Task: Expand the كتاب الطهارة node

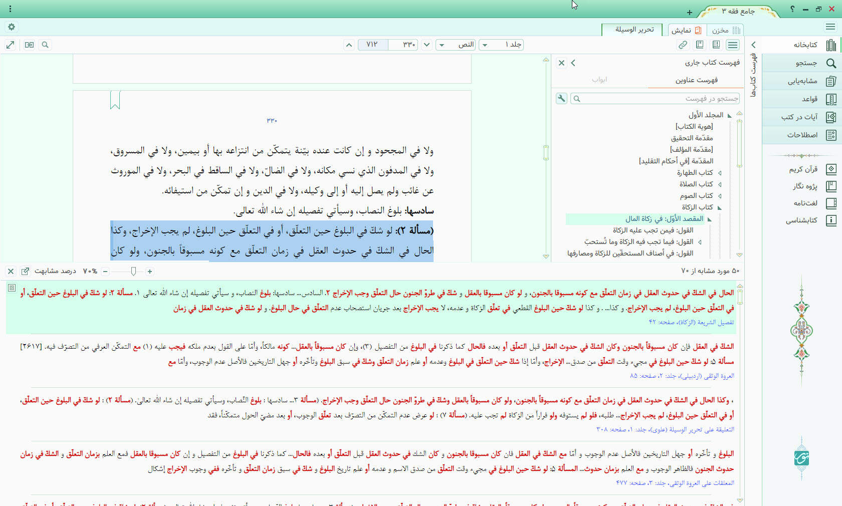Action: [x=720, y=173]
